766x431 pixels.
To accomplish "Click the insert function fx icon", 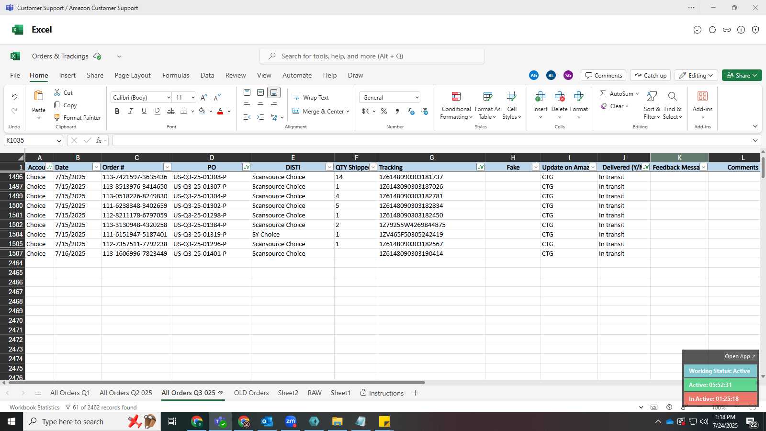I will [99, 140].
